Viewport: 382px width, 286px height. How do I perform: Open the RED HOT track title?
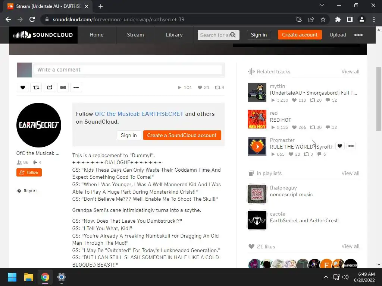click(x=281, y=120)
